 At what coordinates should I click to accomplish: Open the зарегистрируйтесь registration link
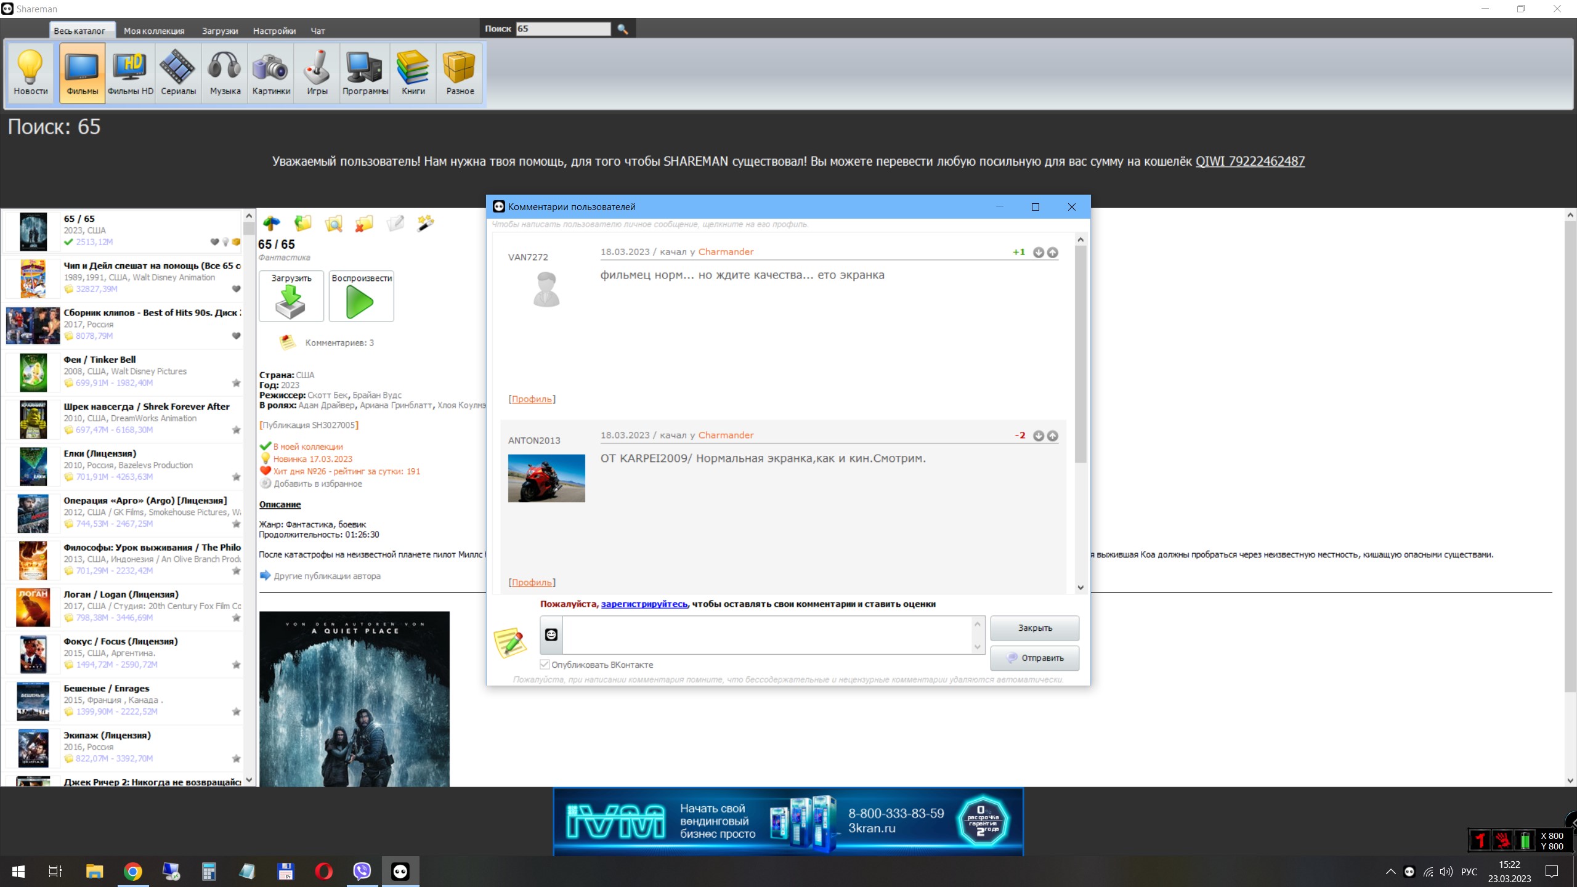point(644,604)
